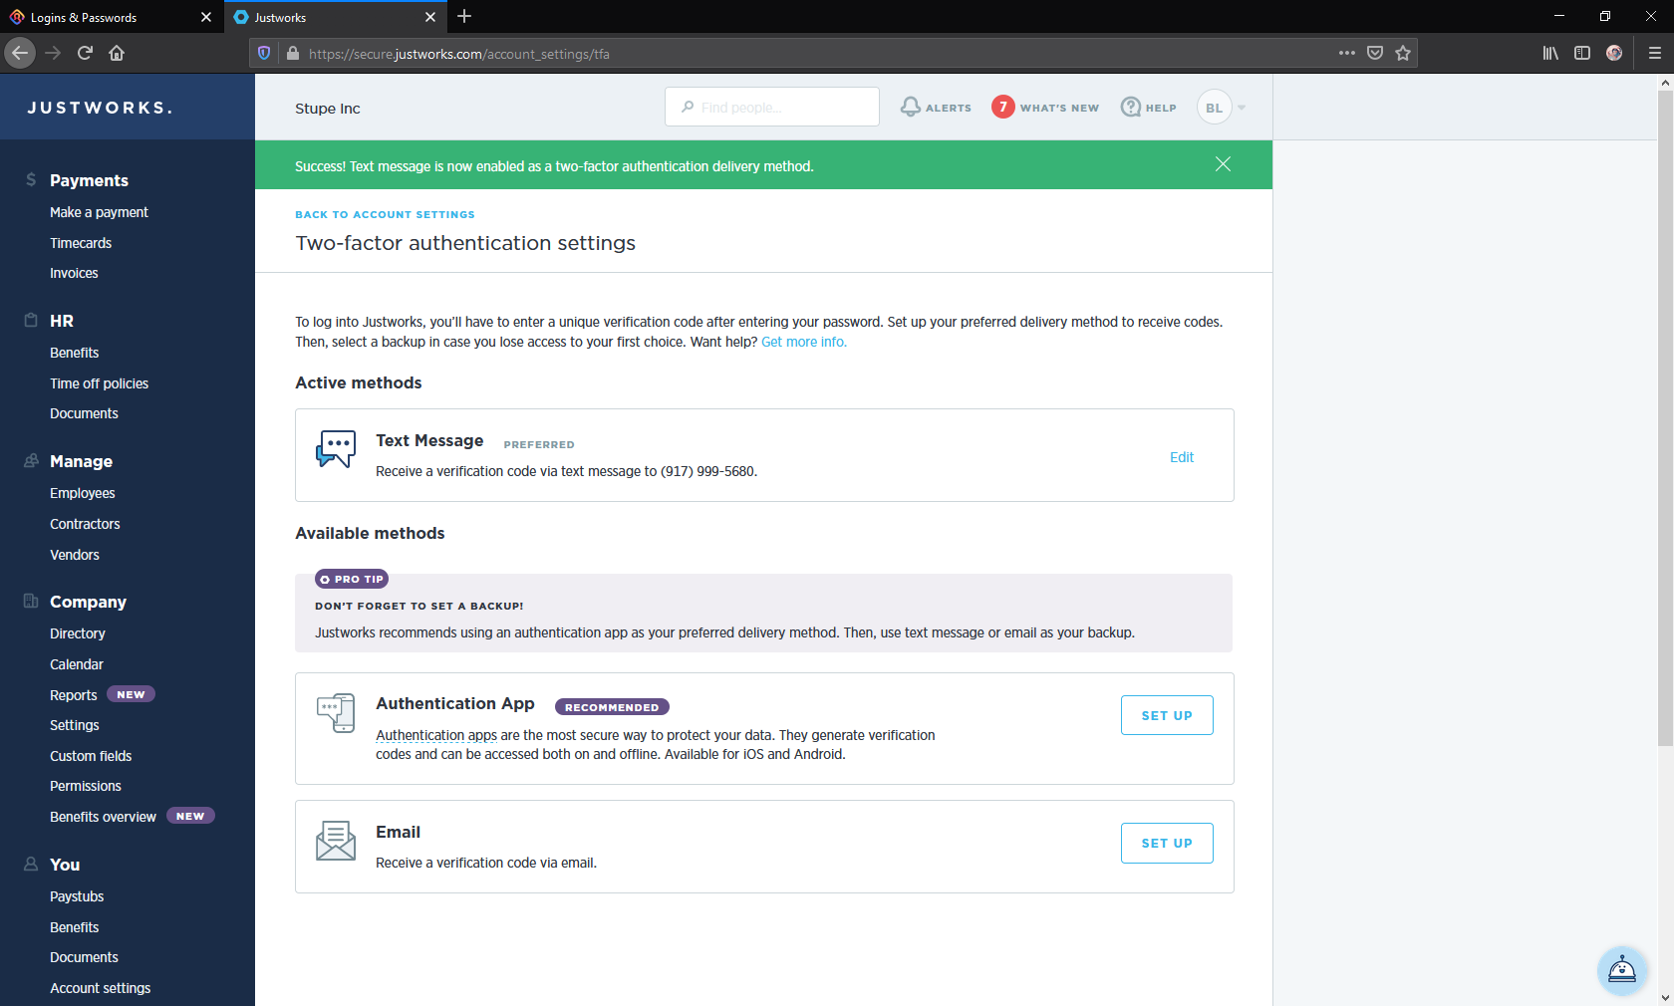Open Time off policies

(99, 383)
